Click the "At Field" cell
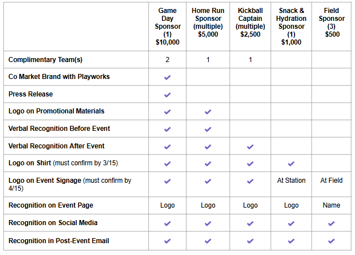 click(331, 181)
